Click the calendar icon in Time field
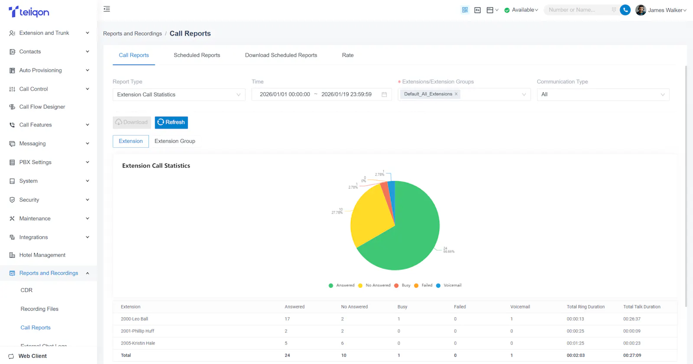This screenshot has width=693, height=364. coord(384,94)
